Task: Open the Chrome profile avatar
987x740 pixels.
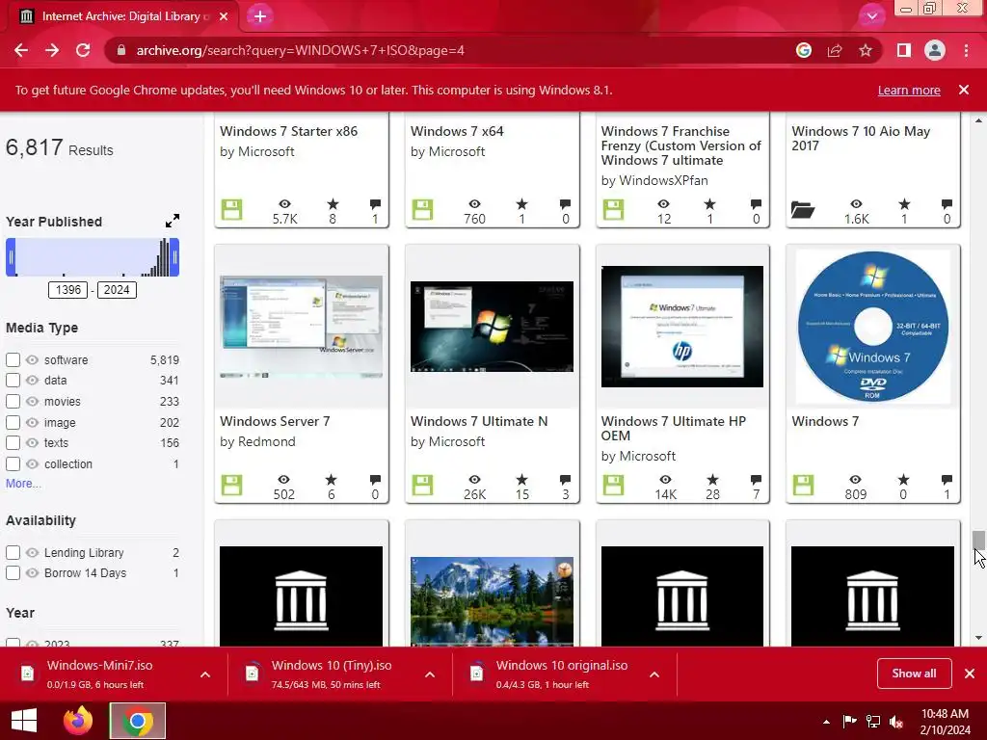Action: 935,50
